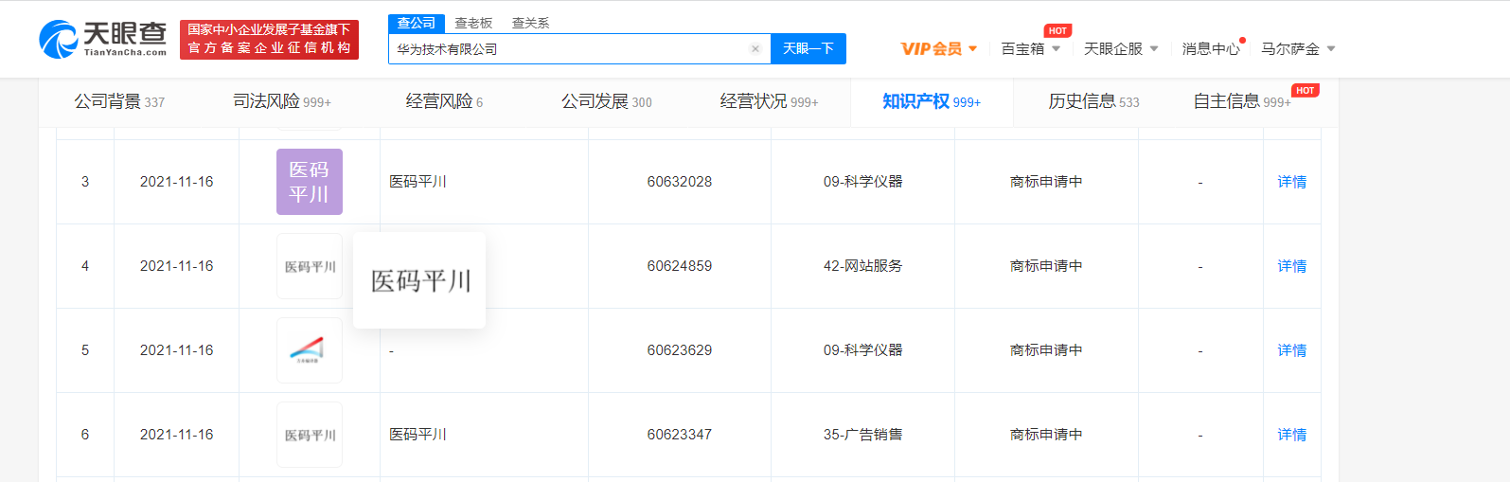Open the 天眼企服 dropdown menu
Screen dimensions: 1510x482
1121,48
